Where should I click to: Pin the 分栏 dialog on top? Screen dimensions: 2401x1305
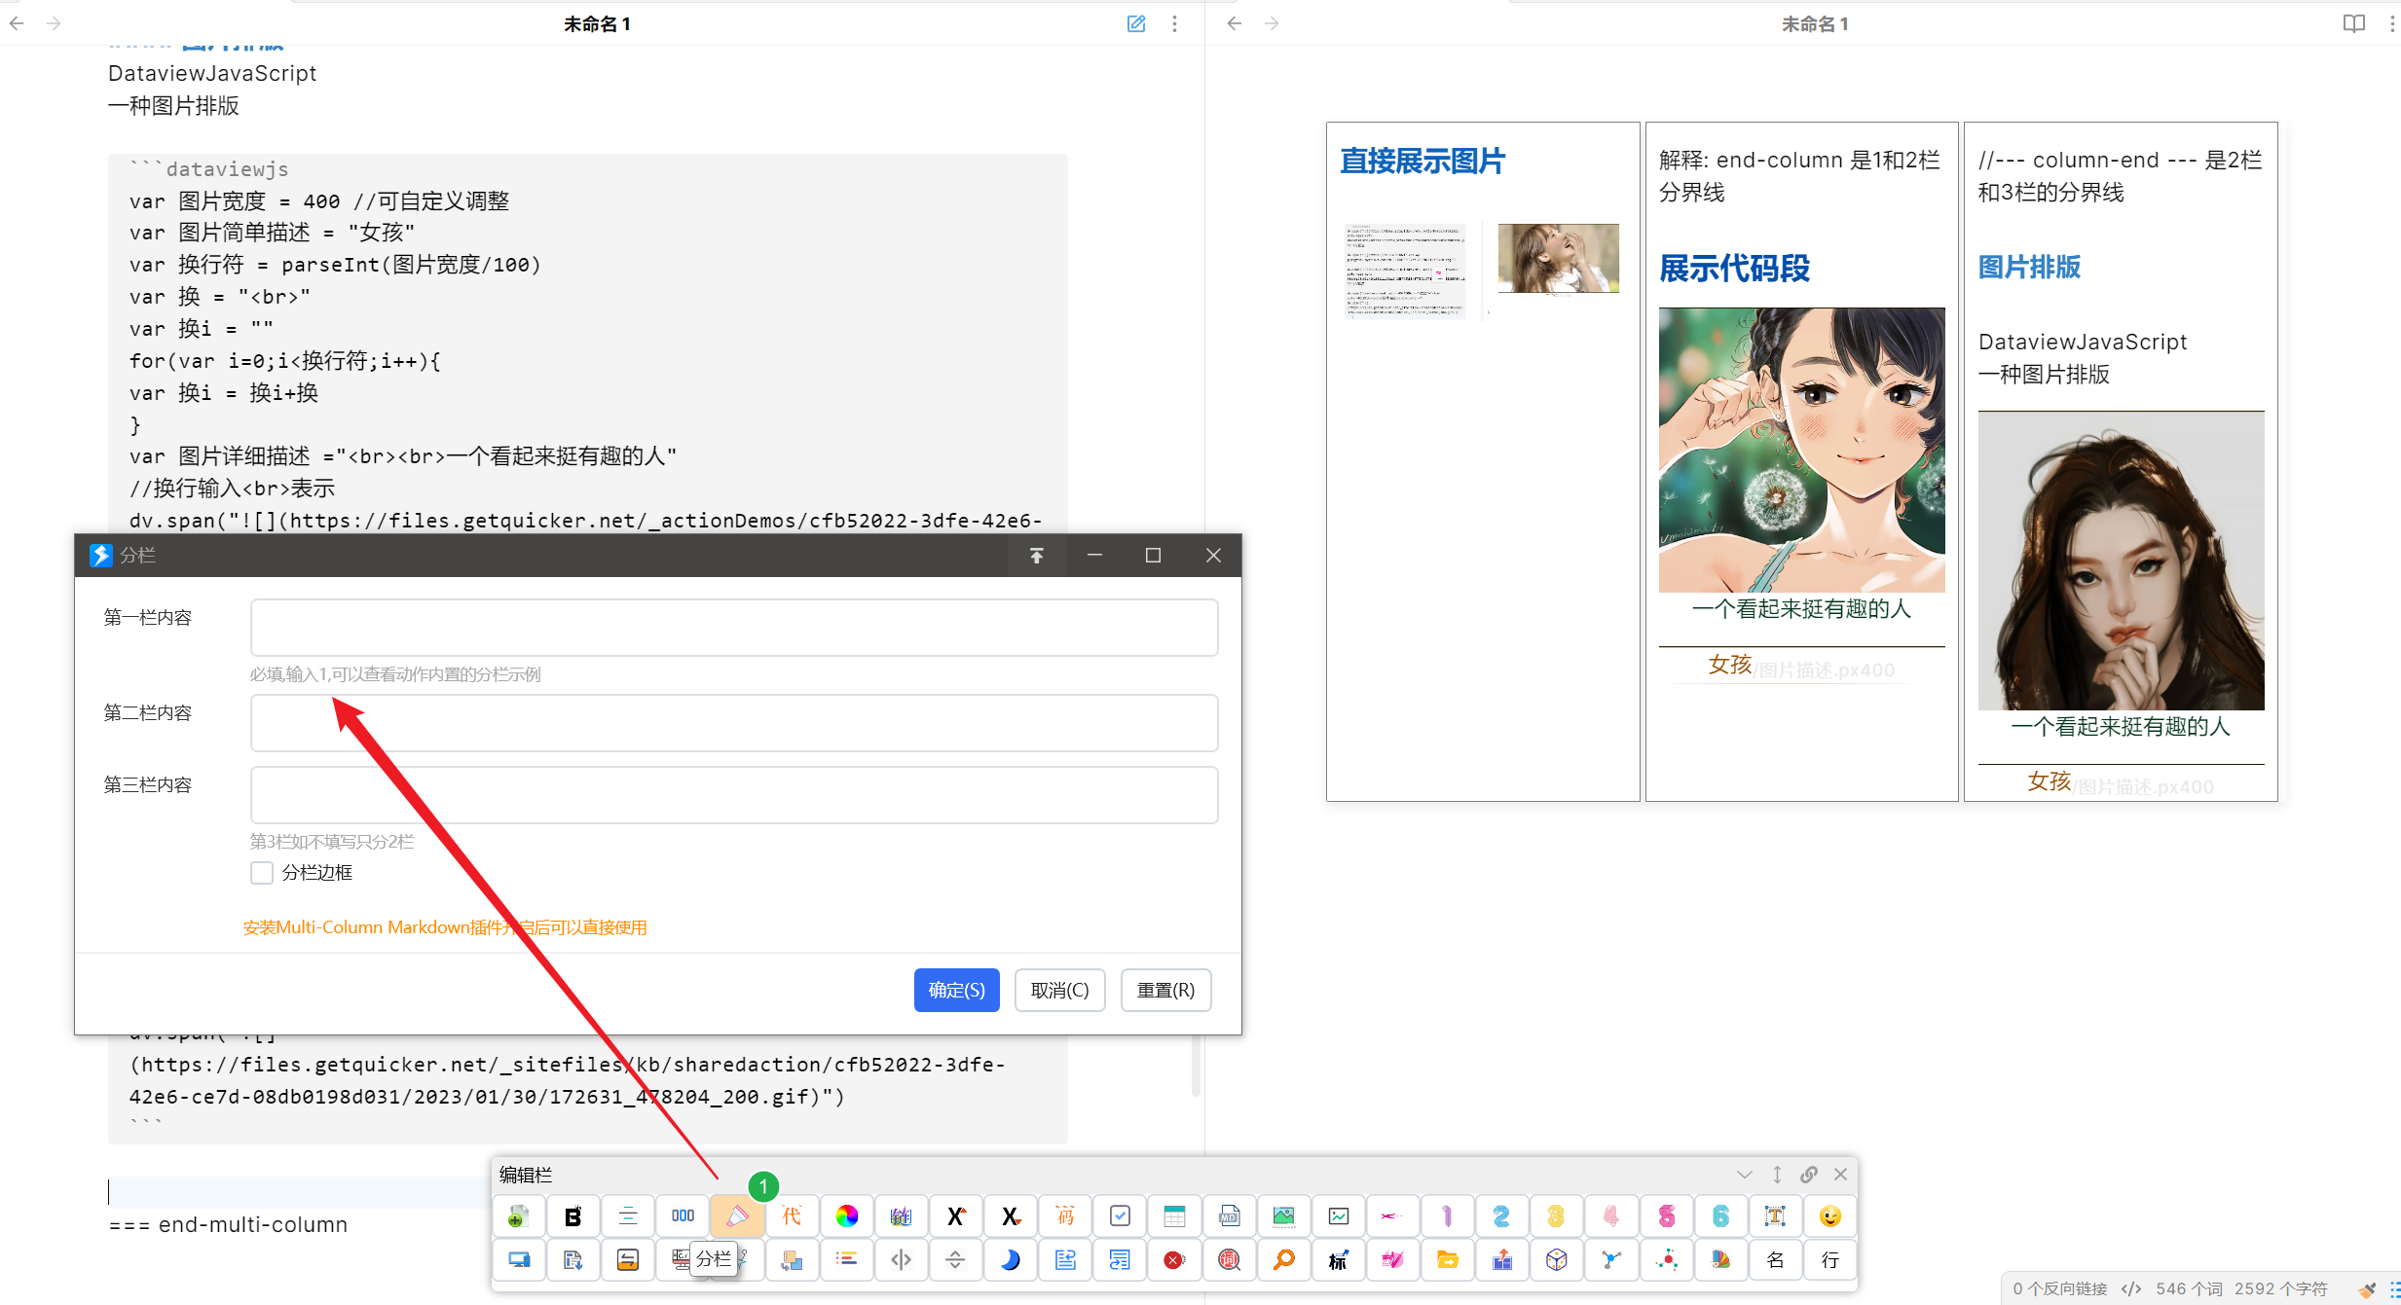coord(1036,556)
